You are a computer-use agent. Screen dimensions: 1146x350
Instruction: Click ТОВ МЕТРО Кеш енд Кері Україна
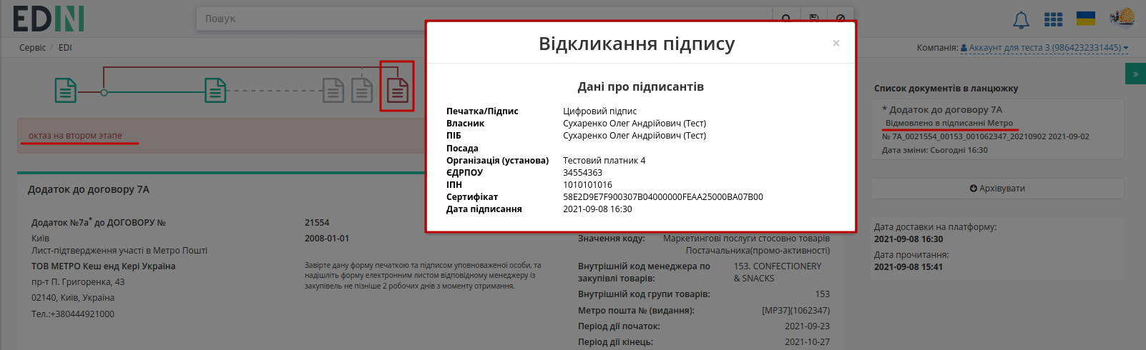tap(103, 266)
